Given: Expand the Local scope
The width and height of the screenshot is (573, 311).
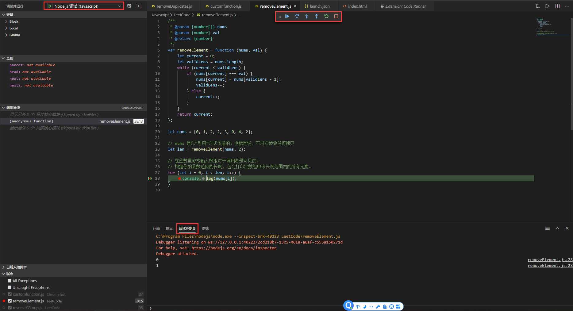Looking at the screenshot, I should click(74, 28).
